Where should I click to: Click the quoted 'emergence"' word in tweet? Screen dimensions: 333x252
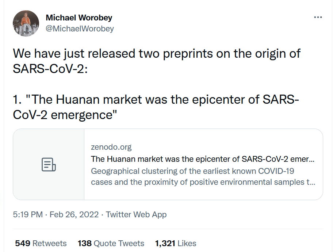pyautogui.click(x=84, y=114)
